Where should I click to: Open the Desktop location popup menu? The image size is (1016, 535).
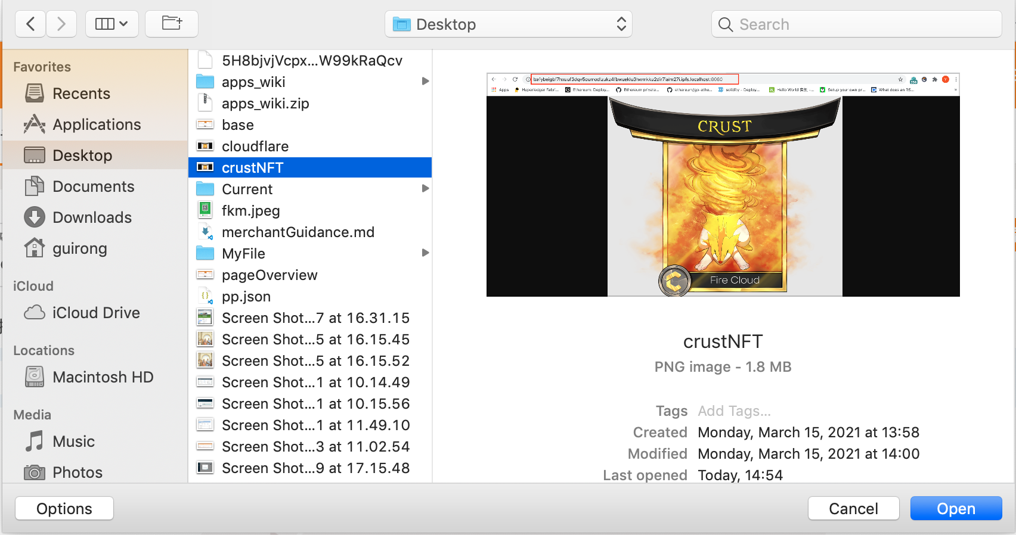click(x=509, y=24)
